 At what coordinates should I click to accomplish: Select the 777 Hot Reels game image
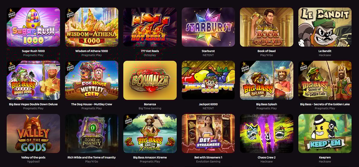(x=150, y=27)
